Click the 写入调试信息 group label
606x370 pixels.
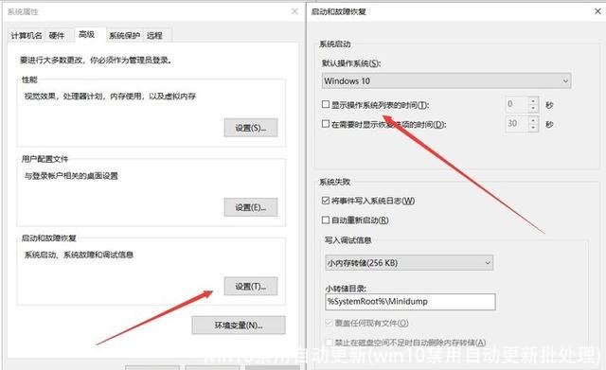click(x=348, y=240)
